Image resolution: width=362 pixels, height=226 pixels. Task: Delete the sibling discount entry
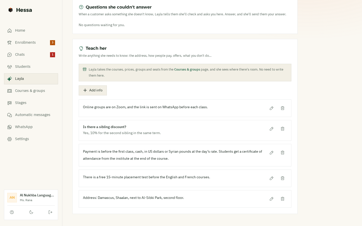click(x=283, y=129)
